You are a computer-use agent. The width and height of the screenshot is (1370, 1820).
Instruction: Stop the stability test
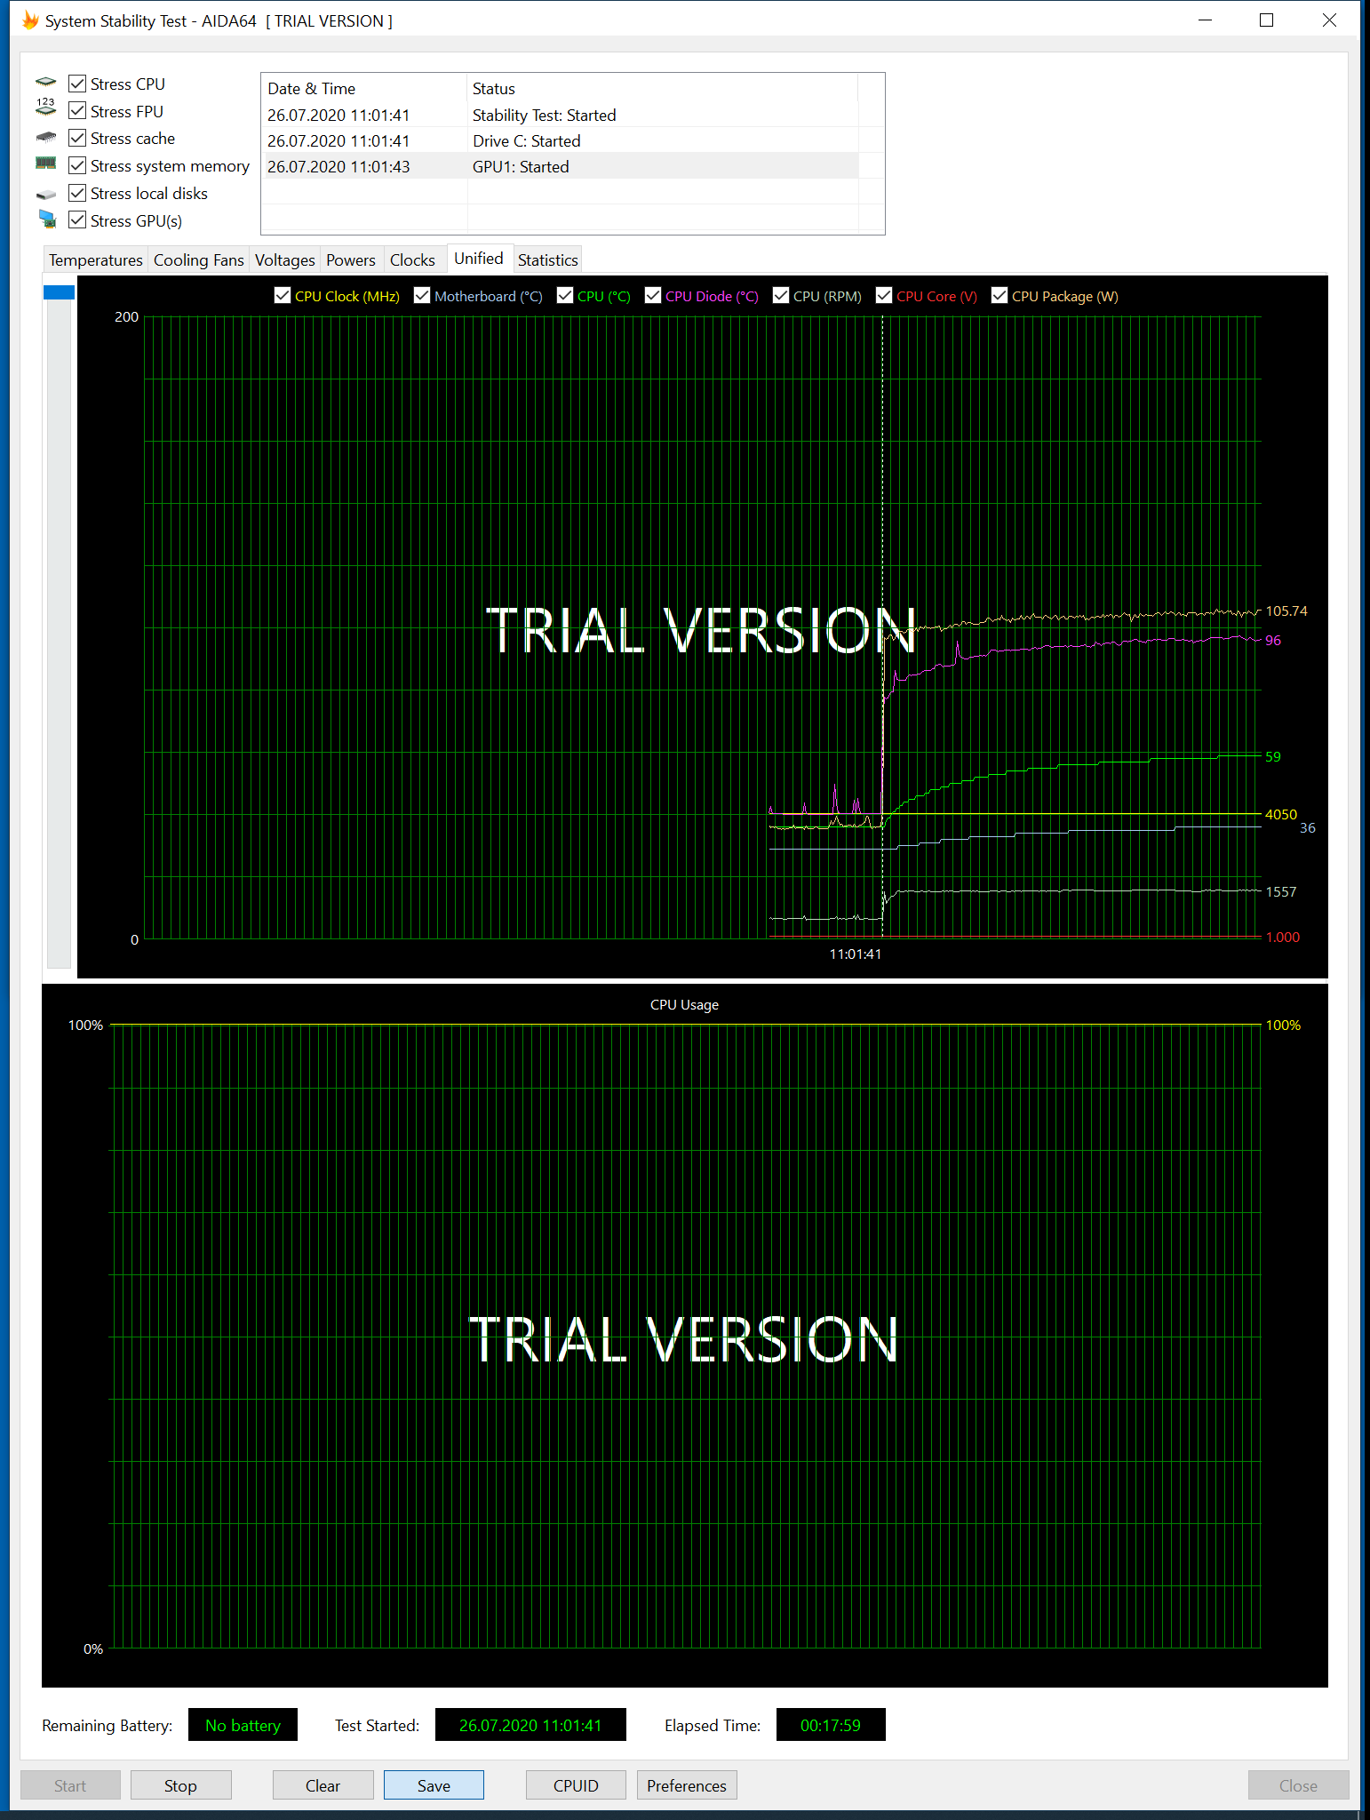pos(180,1785)
